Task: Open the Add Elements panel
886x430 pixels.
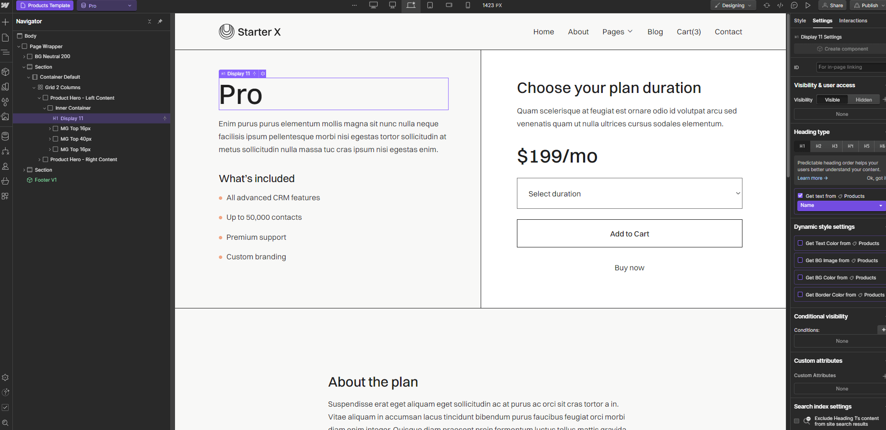Action: (5, 21)
